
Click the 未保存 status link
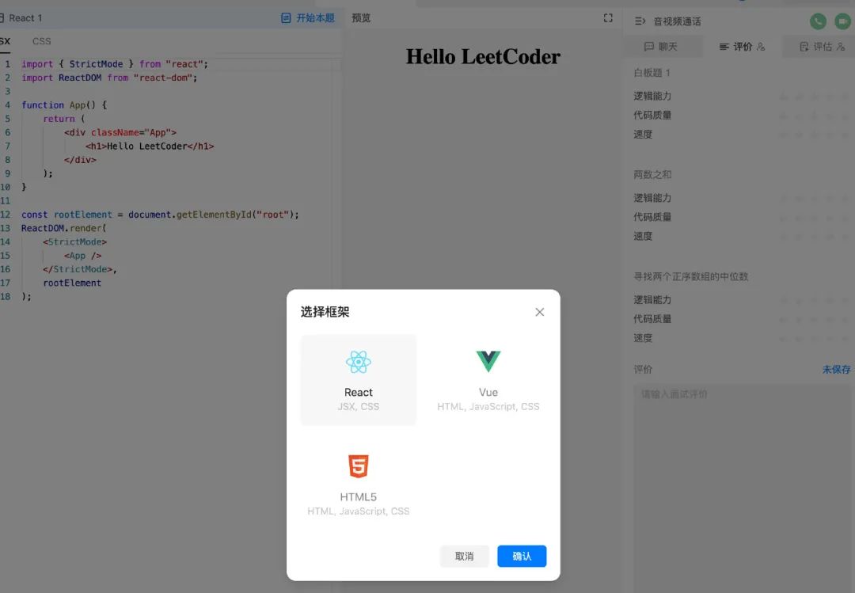coord(836,369)
